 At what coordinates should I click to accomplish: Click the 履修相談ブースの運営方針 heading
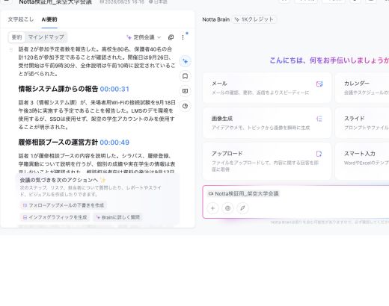point(58,143)
